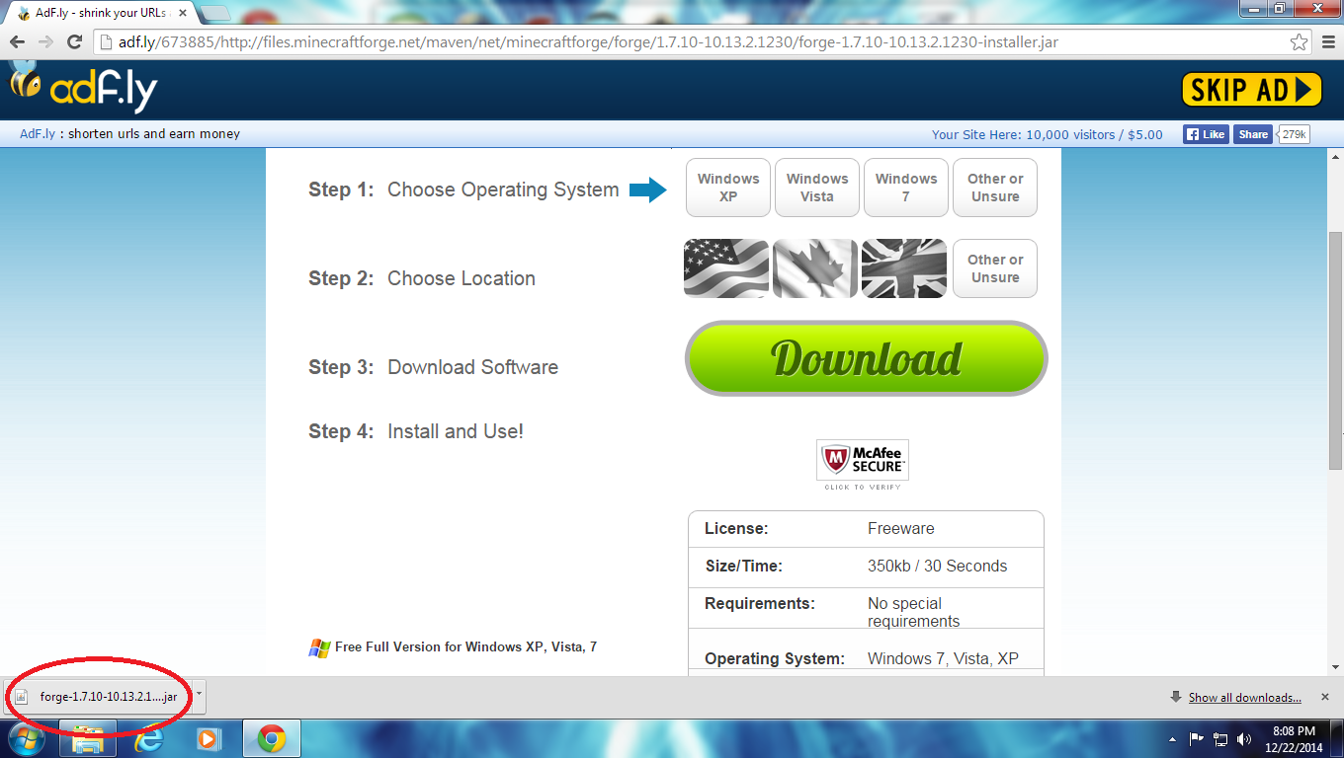Select the United Kingdom flag location
Image resolution: width=1344 pixels, height=759 pixels.
point(904,268)
